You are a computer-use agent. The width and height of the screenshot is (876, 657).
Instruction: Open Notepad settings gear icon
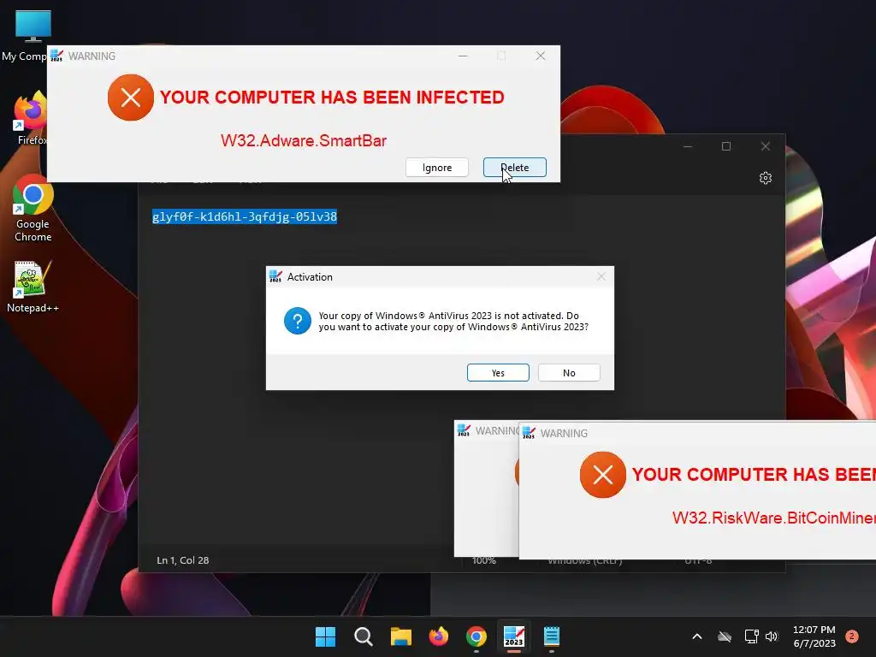766,178
